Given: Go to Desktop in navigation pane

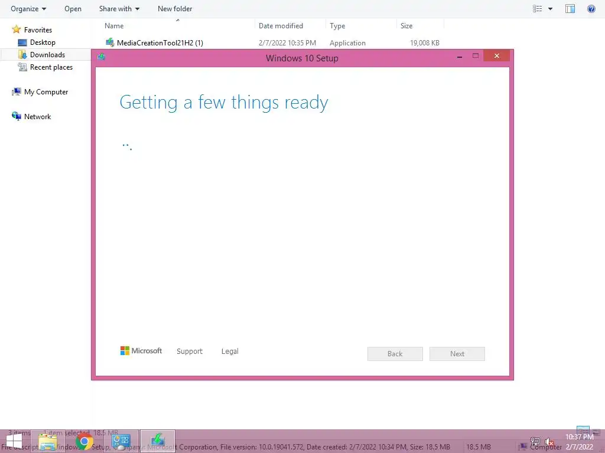Looking at the screenshot, I should coord(43,42).
